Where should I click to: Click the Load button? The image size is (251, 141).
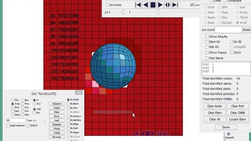(56, 120)
